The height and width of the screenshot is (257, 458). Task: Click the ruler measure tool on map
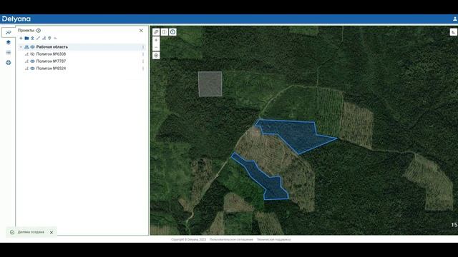[x=156, y=31]
